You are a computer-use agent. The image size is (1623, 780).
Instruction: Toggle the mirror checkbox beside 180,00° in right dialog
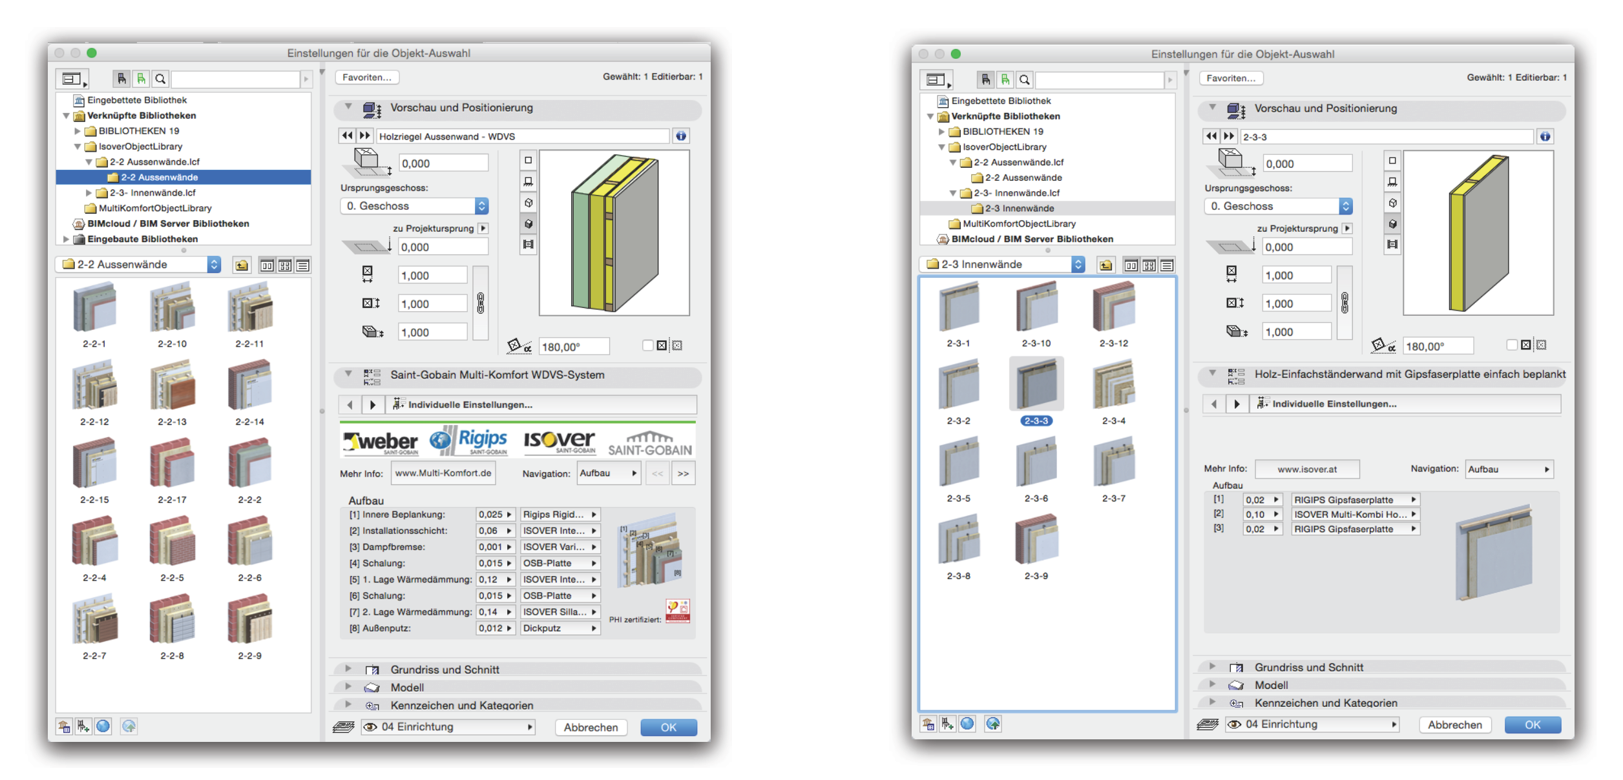pos(1512,345)
